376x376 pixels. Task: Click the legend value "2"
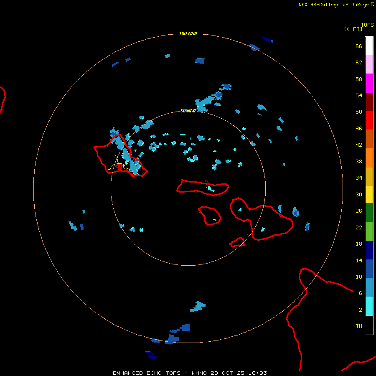point(361,310)
